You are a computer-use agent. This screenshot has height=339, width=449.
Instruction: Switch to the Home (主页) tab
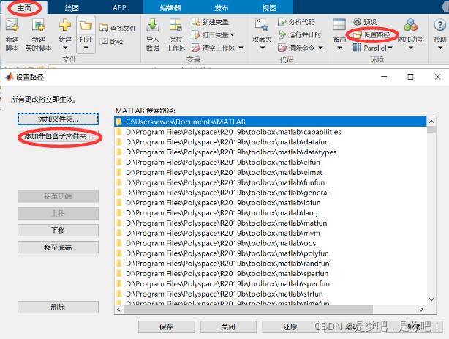pyautogui.click(x=24, y=7)
